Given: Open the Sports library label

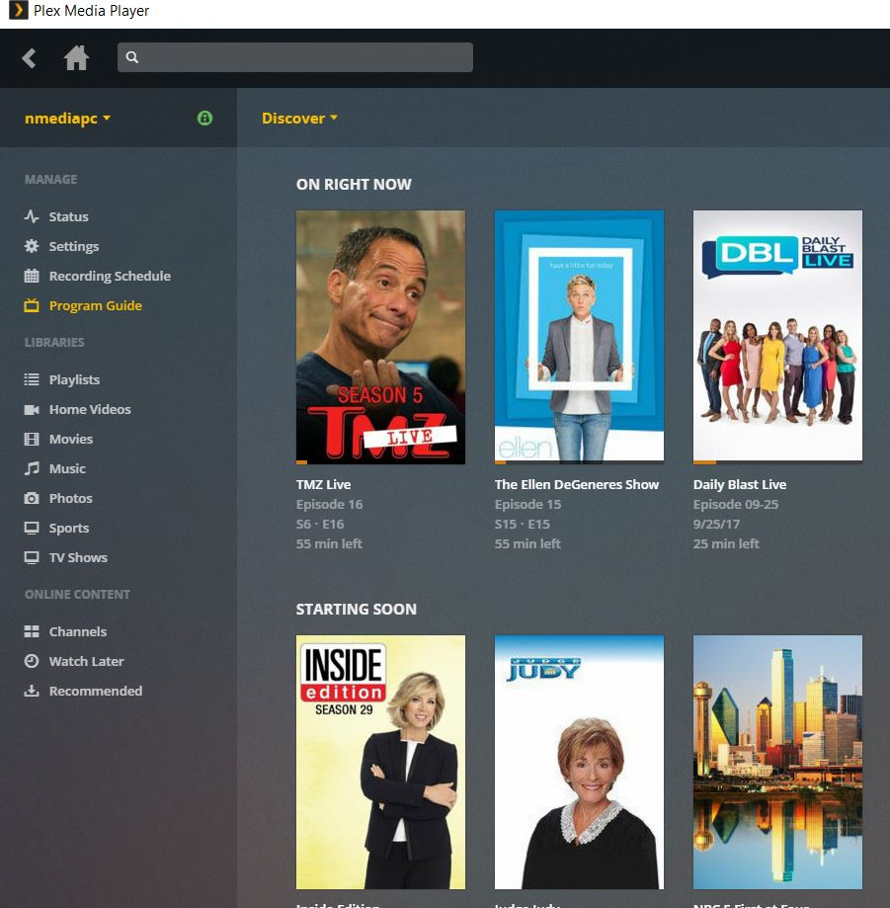Looking at the screenshot, I should tap(69, 528).
